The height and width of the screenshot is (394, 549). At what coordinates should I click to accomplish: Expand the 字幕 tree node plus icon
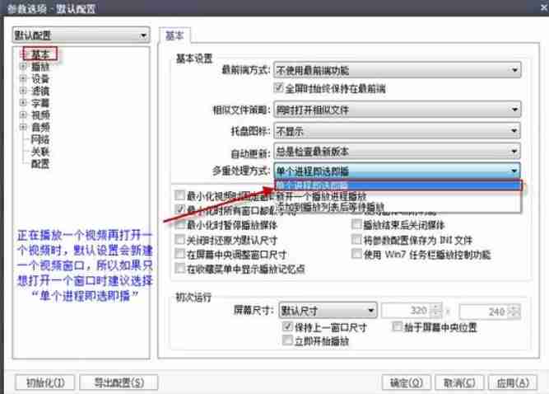(x=23, y=103)
